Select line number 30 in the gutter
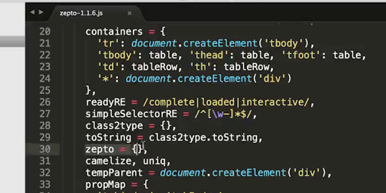This screenshot has width=386, height=193. point(45,149)
